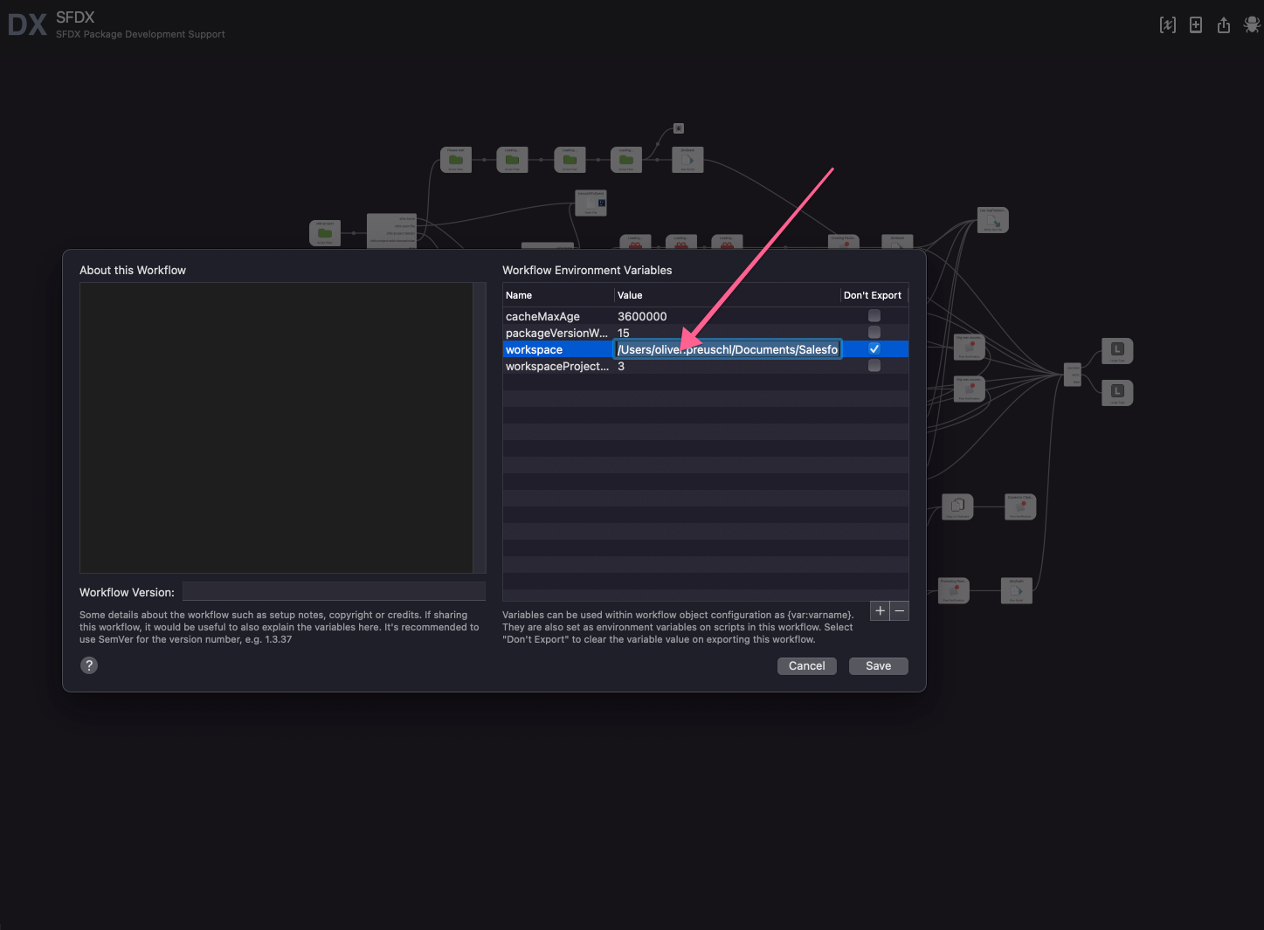This screenshot has height=930, width=1264.
Task: Toggle Don't Export for cacheMaxAge
Action: pyautogui.click(x=874, y=316)
